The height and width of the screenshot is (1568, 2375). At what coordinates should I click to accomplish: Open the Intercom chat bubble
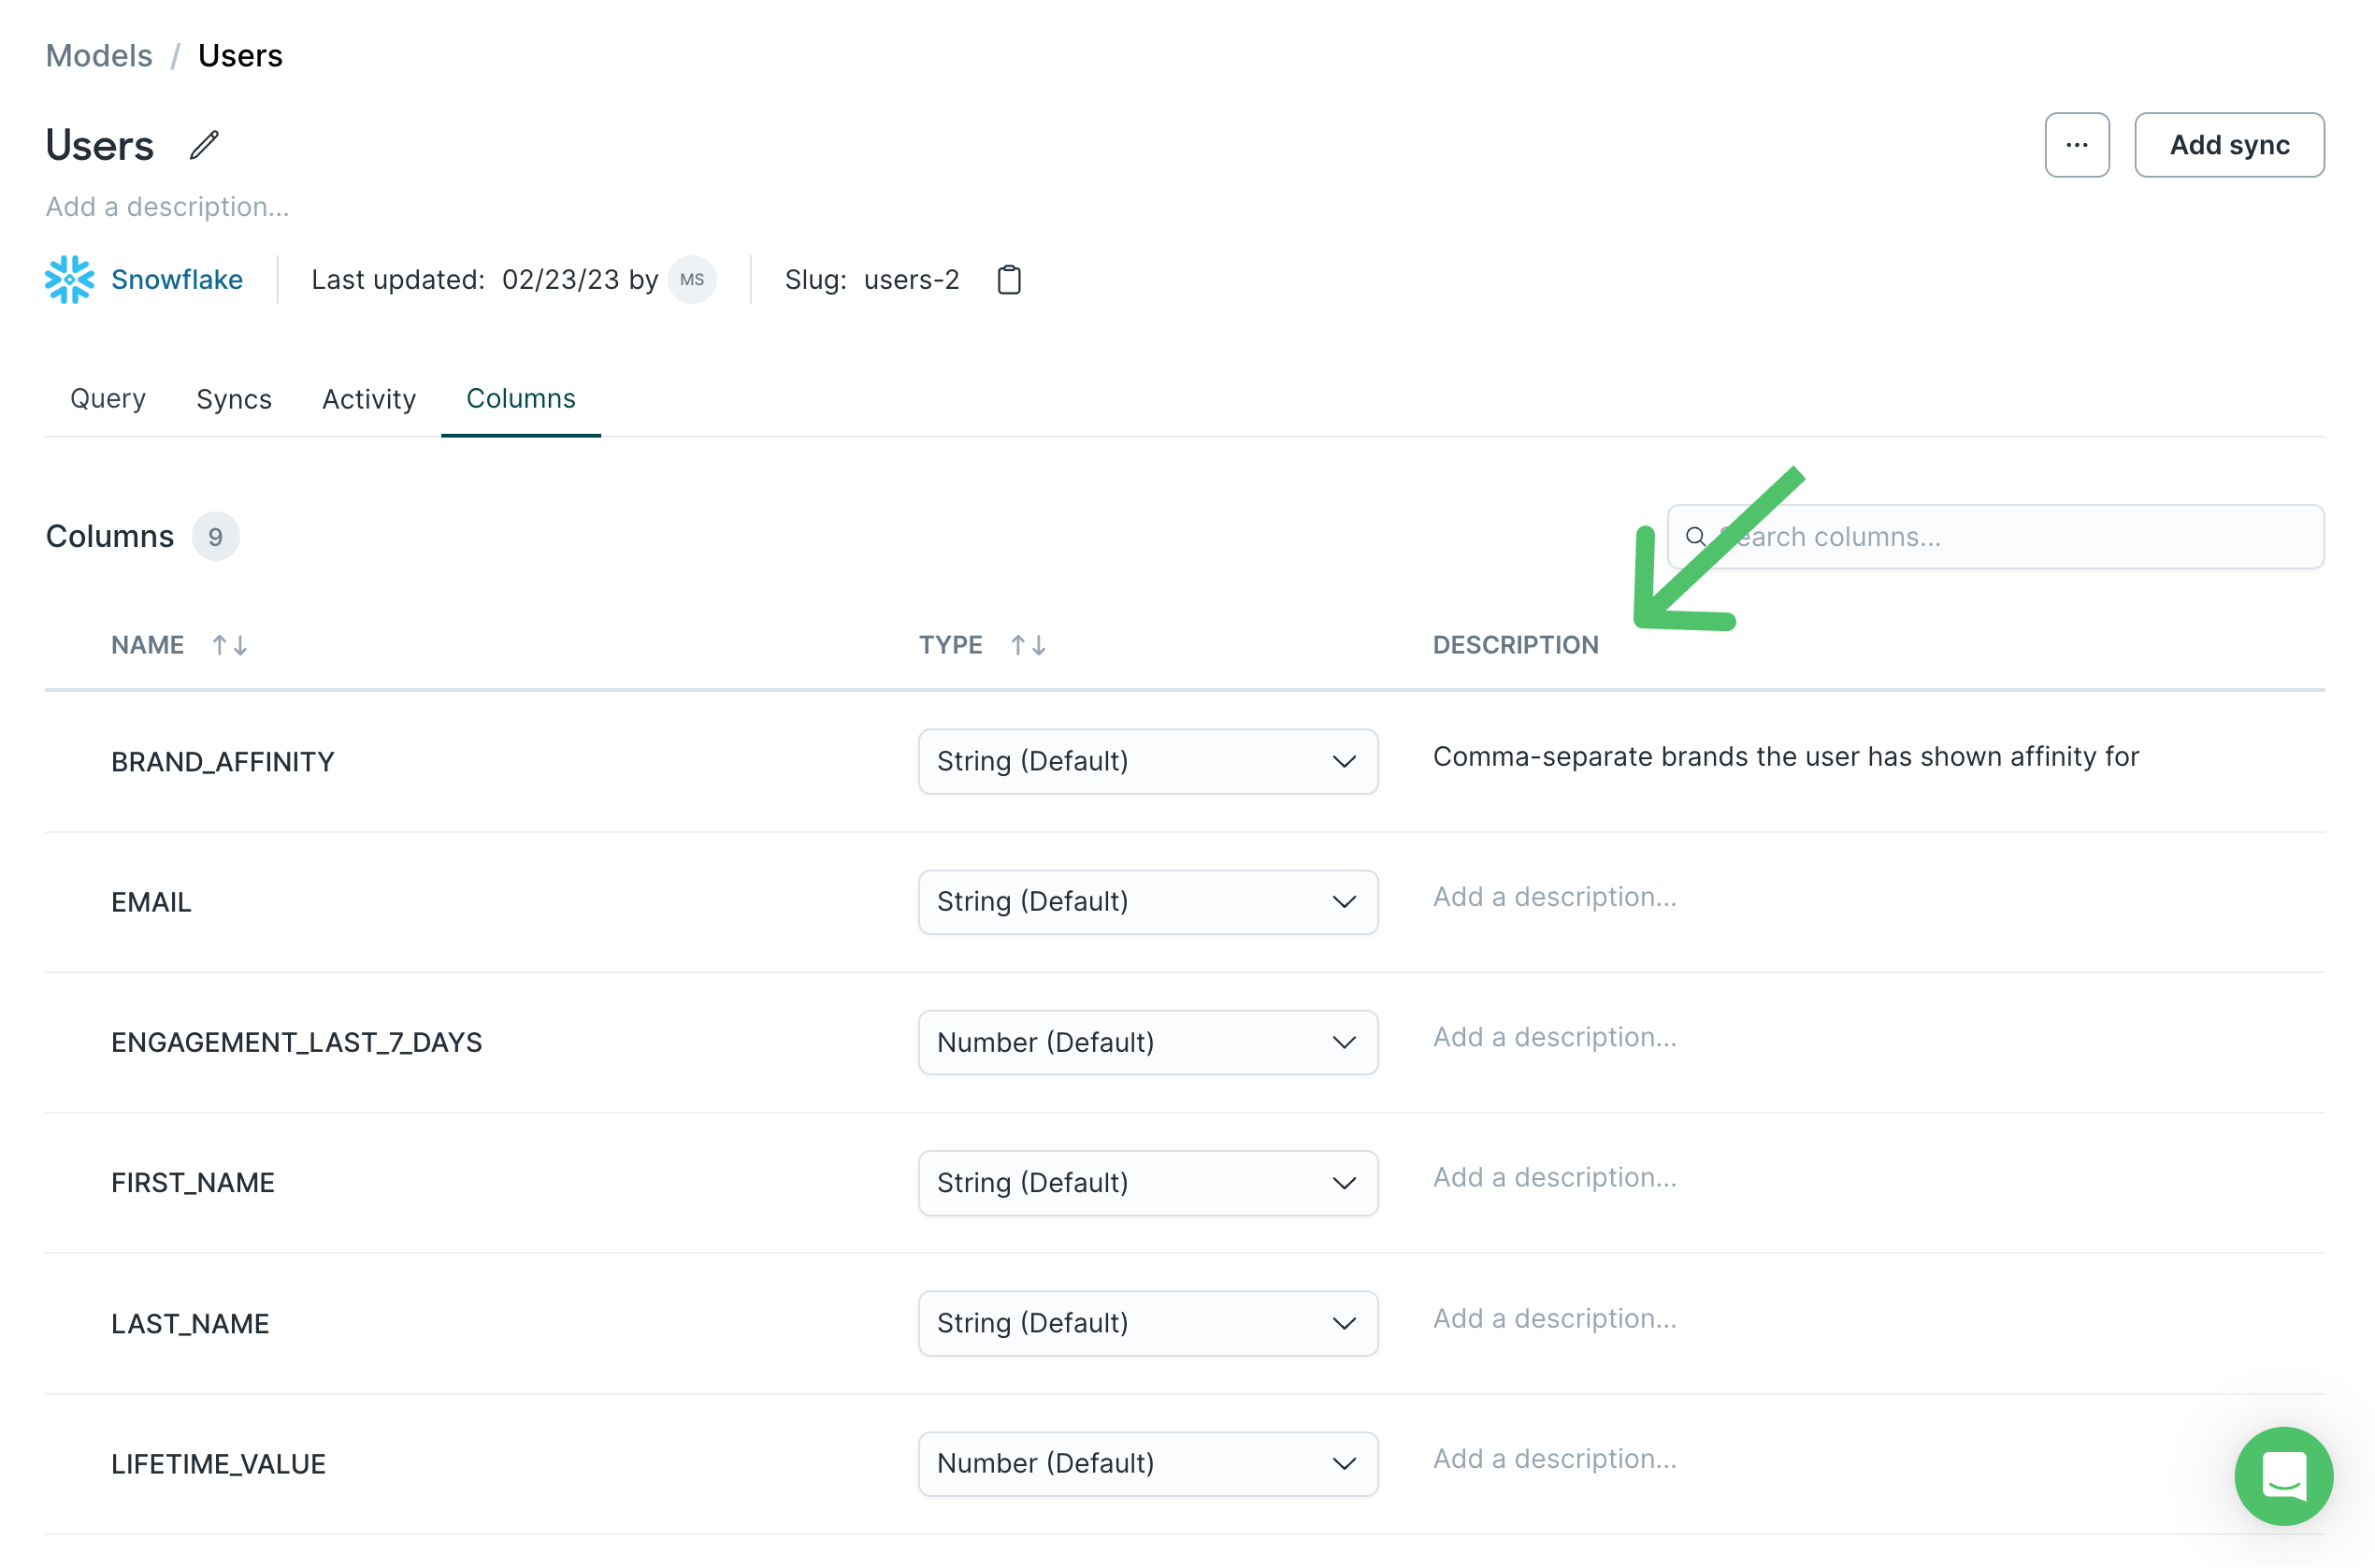(2283, 1476)
